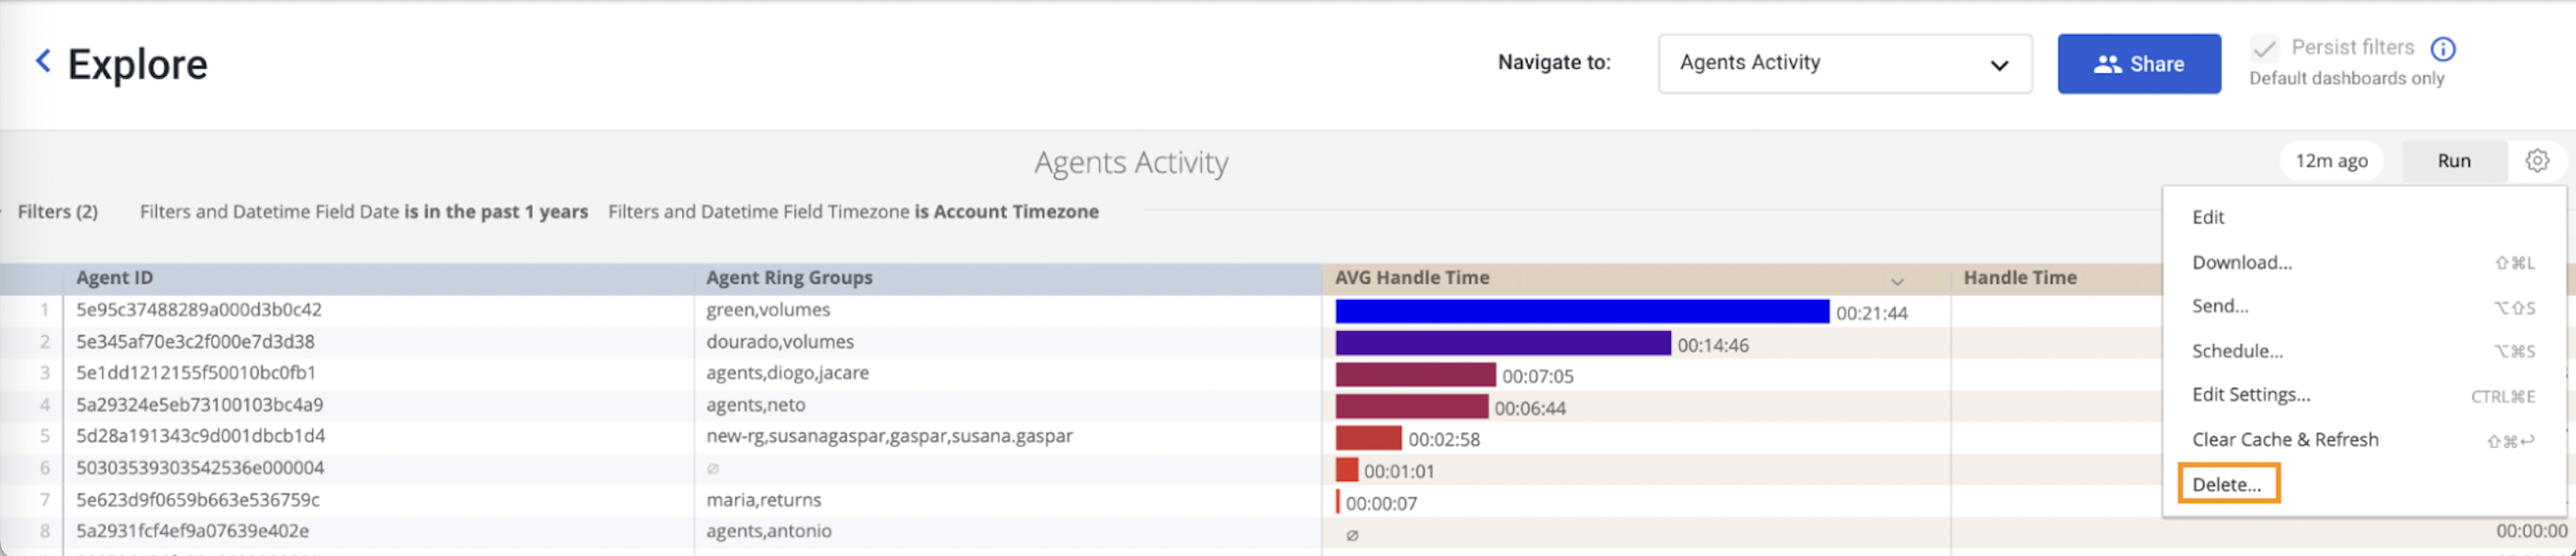Click the purple 00:14:46 handle time bar
2576x556 pixels.
click(x=1503, y=344)
